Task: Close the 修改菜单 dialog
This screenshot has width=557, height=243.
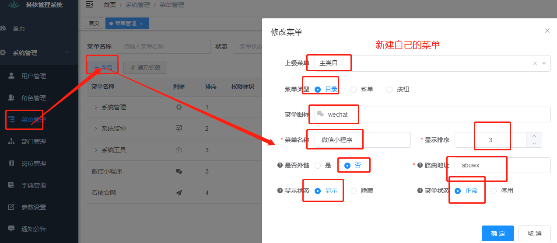Action: point(547,31)
